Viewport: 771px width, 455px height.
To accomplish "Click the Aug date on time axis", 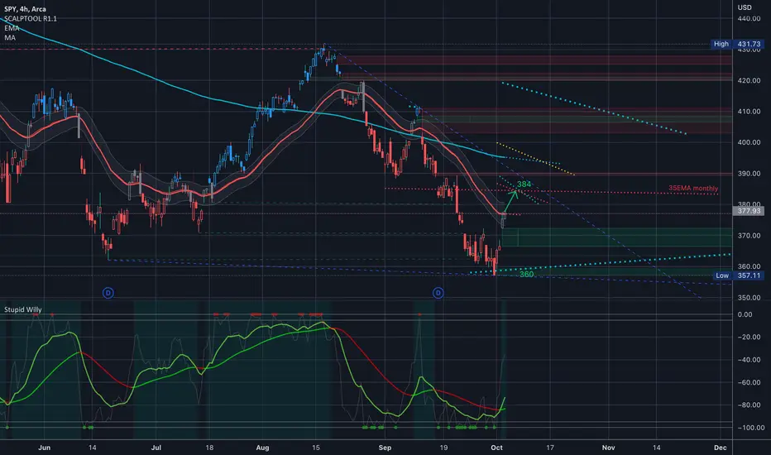I will [x=262, y=447].
